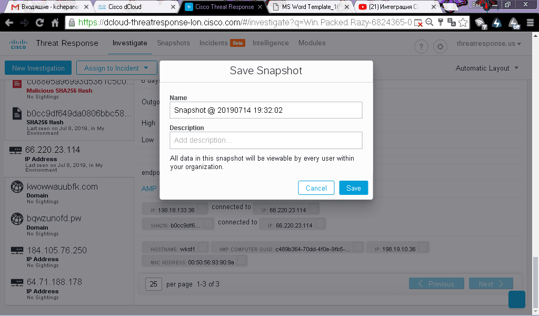Open the Investigate tab

pos(129,43)
